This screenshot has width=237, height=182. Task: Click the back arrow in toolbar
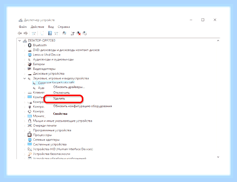pyautogui.click(x=19, y=33)
